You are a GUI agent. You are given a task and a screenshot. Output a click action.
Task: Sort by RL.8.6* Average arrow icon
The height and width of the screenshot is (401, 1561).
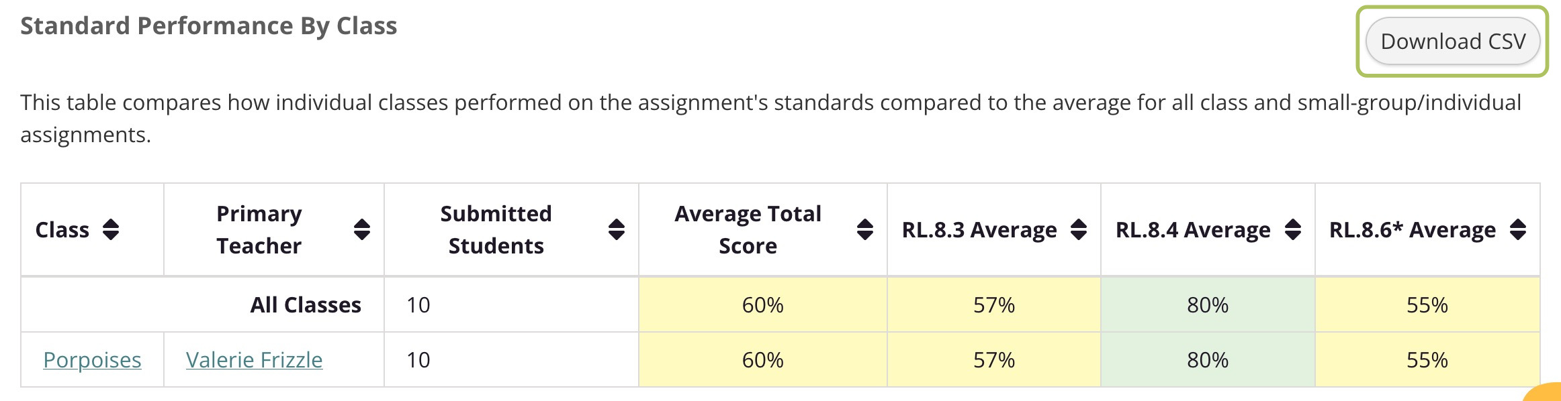coord(1518,230)
